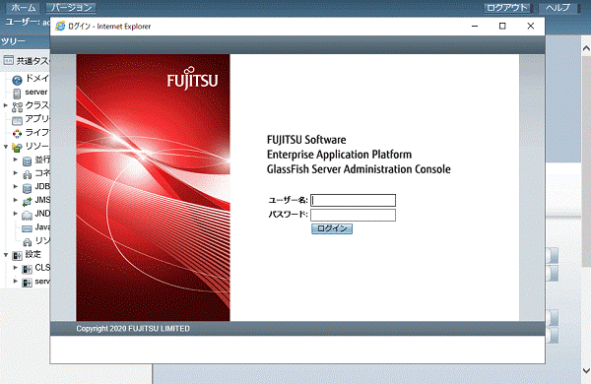Click ホーム in the background console header

coord(23,7)
